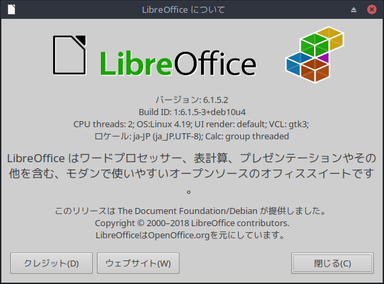
Task: Click the CPU threads: 2 info line
Action: click(x=191, y=125)
